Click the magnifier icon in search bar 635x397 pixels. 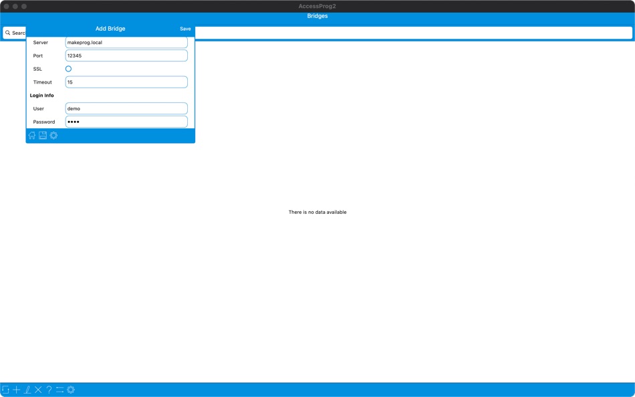point(8,33)
